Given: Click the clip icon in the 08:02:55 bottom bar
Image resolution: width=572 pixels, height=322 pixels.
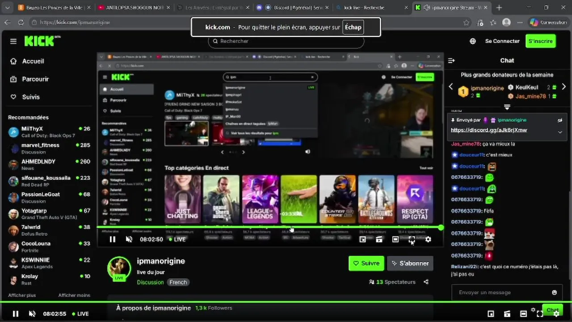Looking at the screenshot, I should point(507,314).
